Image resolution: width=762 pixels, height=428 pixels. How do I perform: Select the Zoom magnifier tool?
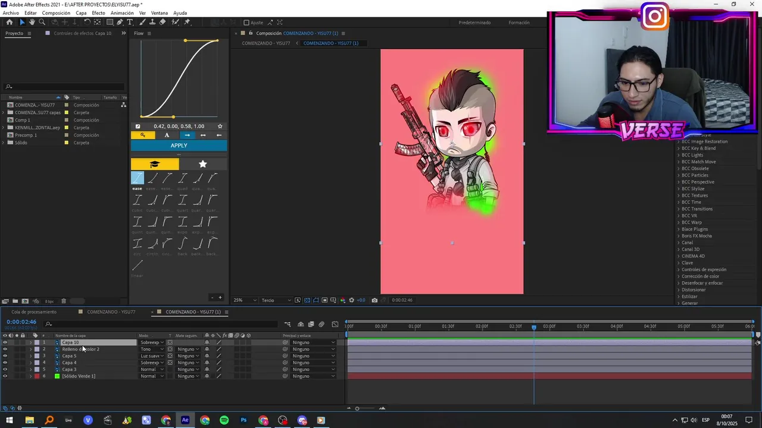[42, 22]
